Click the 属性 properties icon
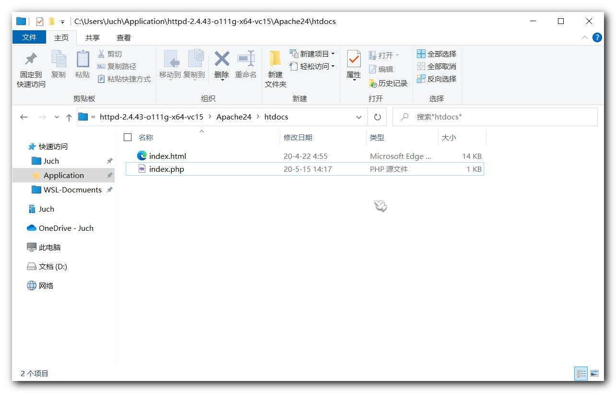616x393 pixels. click(354, 60)
